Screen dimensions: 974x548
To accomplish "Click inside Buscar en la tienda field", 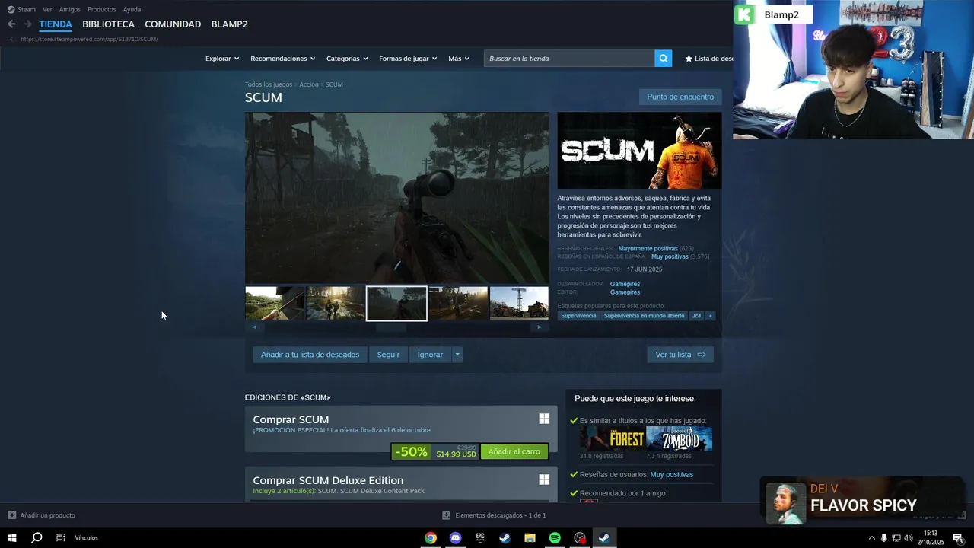I will 569,59.
